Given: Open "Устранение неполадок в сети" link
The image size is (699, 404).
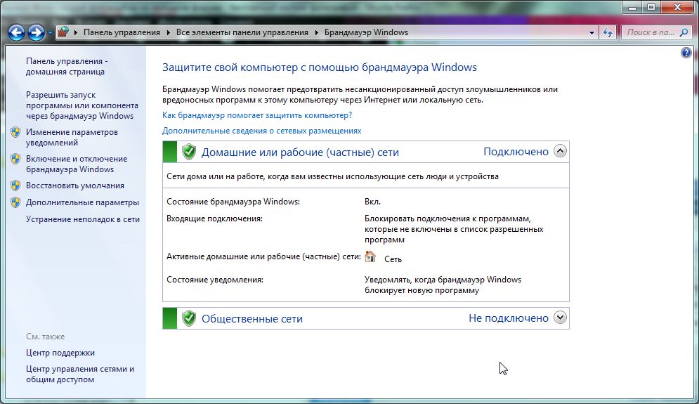Looking at the screenshot, I should tap(83, 219).
